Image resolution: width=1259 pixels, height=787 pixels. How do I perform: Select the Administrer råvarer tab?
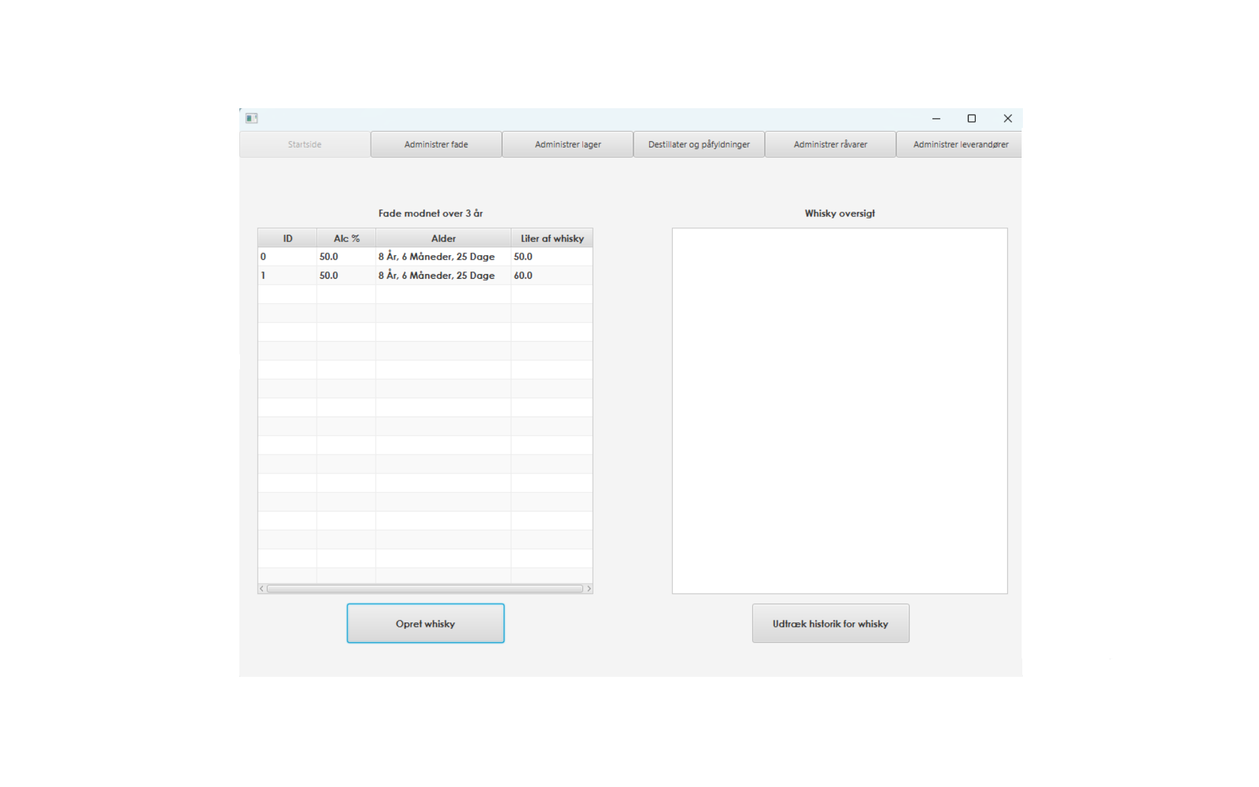(x=830, y=144)
